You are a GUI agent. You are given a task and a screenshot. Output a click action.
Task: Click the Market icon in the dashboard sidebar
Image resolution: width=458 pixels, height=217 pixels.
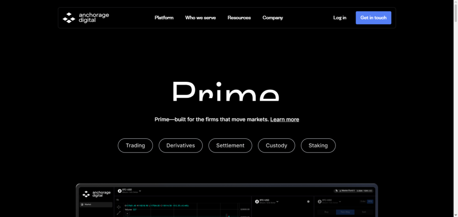[x=82, y=204]
